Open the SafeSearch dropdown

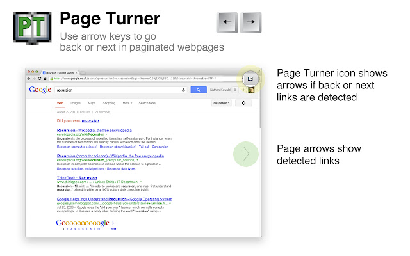[x=221, y=103]
